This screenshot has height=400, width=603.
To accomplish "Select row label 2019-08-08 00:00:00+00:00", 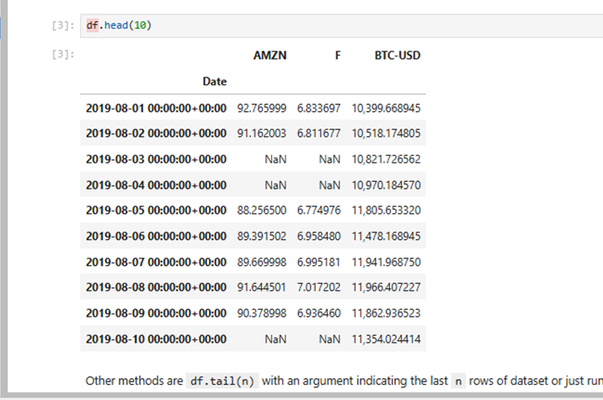I will (x=156, y=287).
